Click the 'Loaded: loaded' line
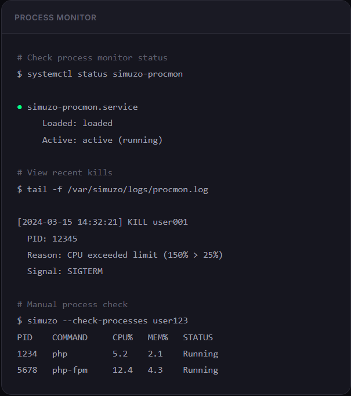 (77, 124)
